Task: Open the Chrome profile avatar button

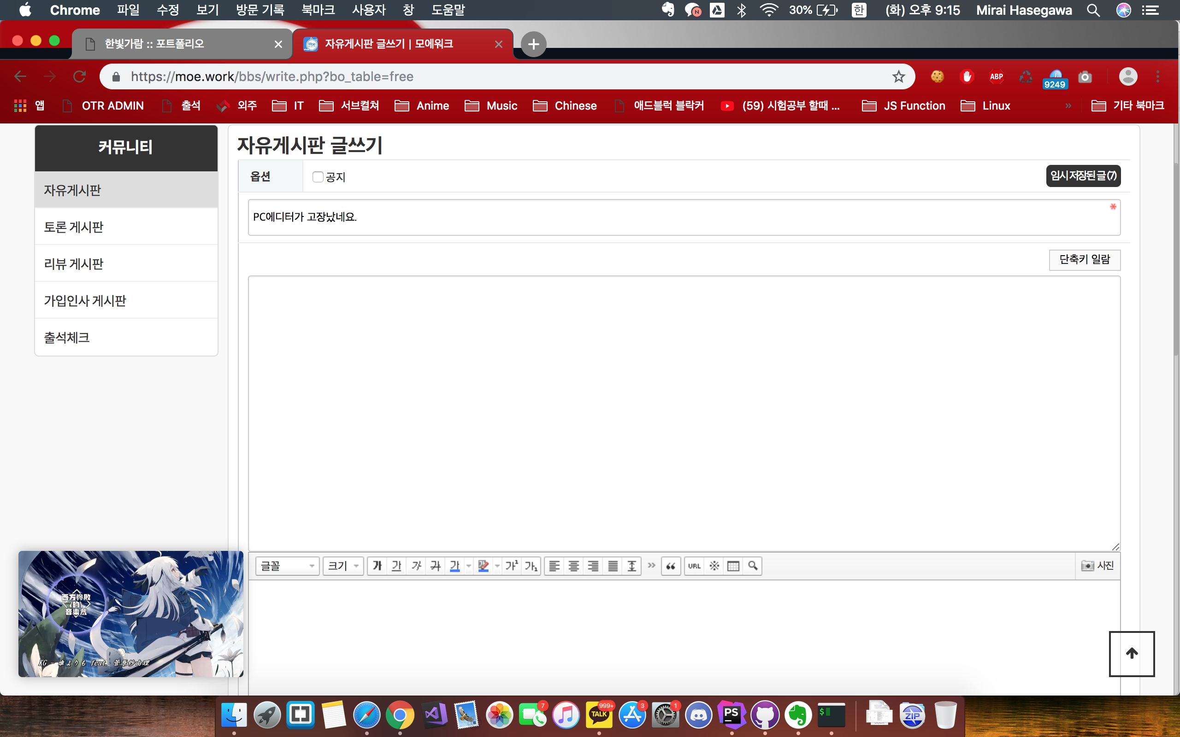Action: click(x=1128, y=76)
